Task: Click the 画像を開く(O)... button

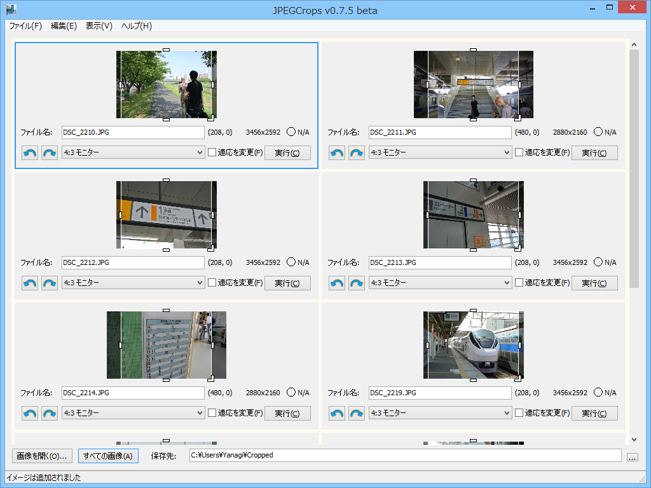Action: (x=42, y=456)
